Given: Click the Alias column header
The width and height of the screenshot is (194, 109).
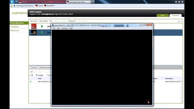Looking at the screenshot, I should click(40, 78).
